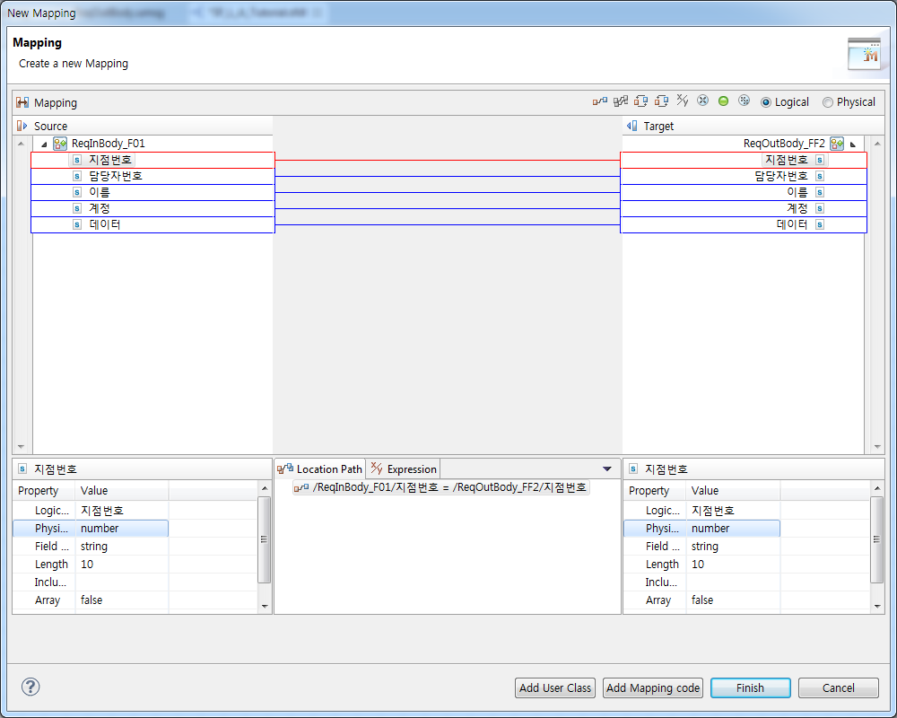Open the expression dropdown arrow
Image resolution: width=897 pixels, height=718 pixels.
point(607,468)
